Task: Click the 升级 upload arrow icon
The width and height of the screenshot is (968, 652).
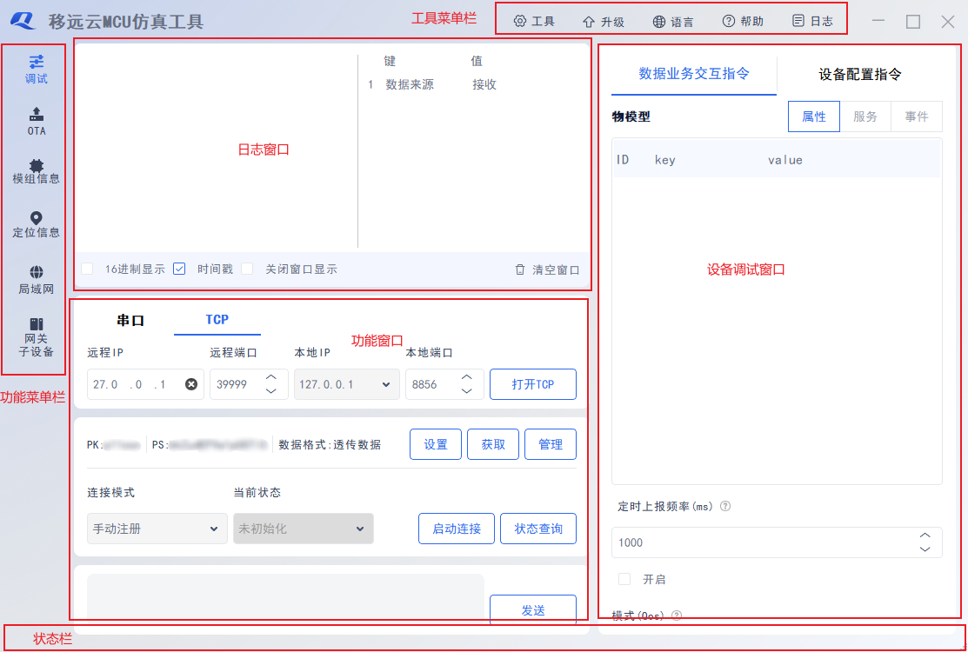Action: pos(588,22)
